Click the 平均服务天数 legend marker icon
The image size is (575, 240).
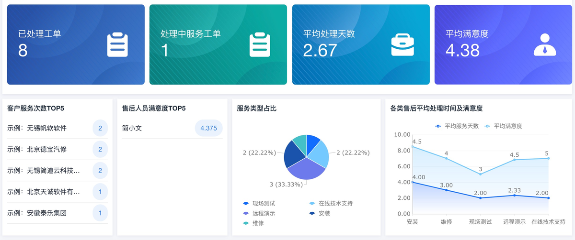(437, 126)
